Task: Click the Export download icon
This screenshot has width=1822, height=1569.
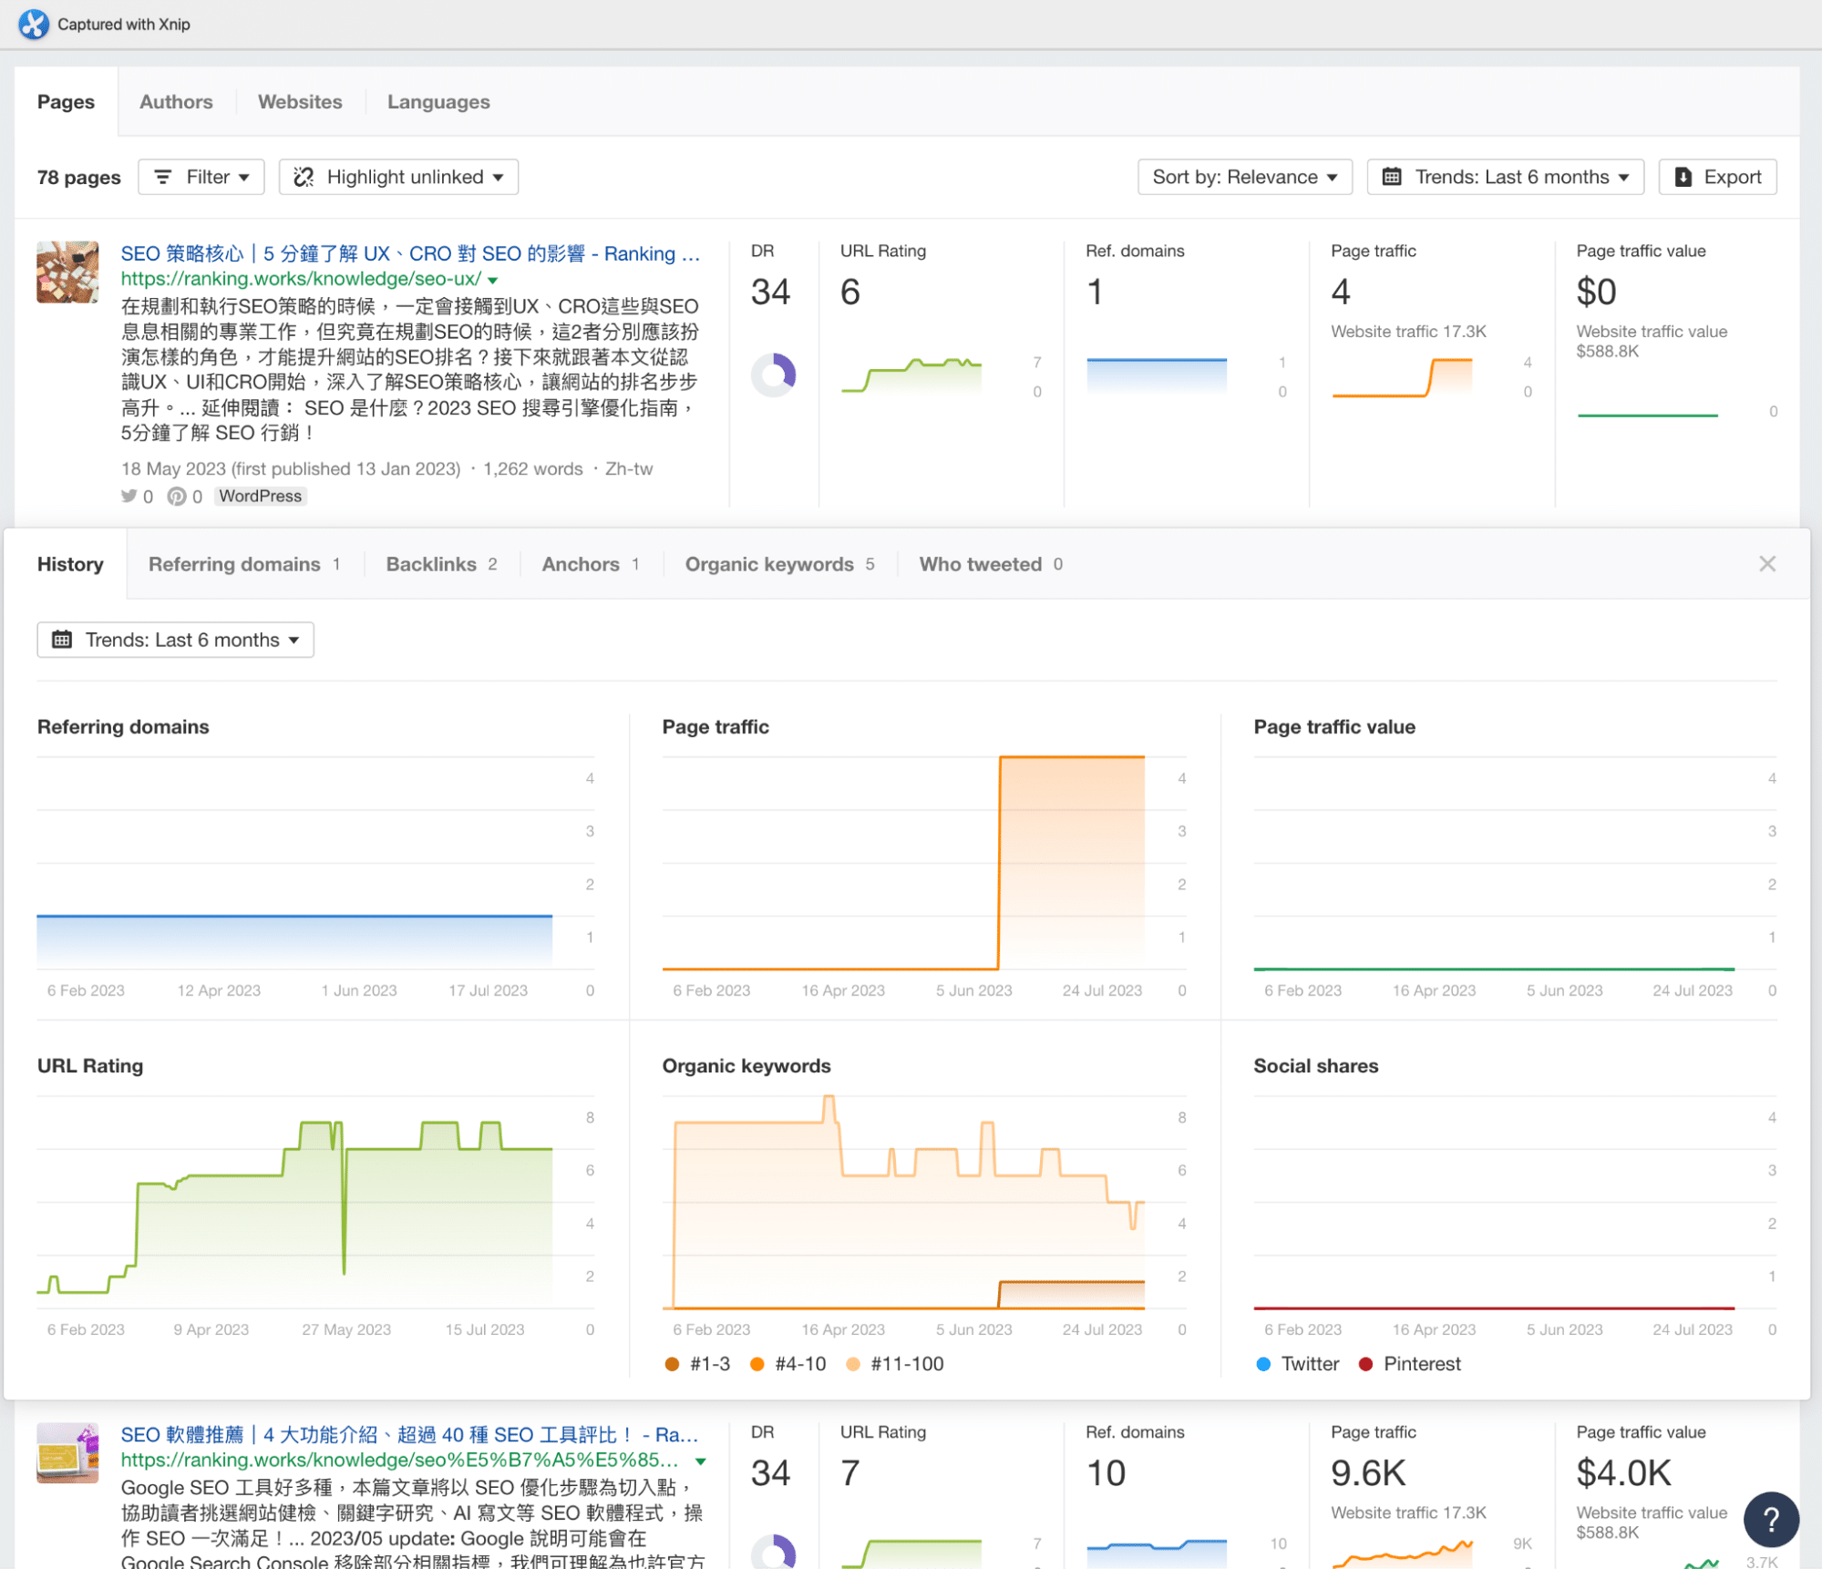Action: tap(1683, 177)
